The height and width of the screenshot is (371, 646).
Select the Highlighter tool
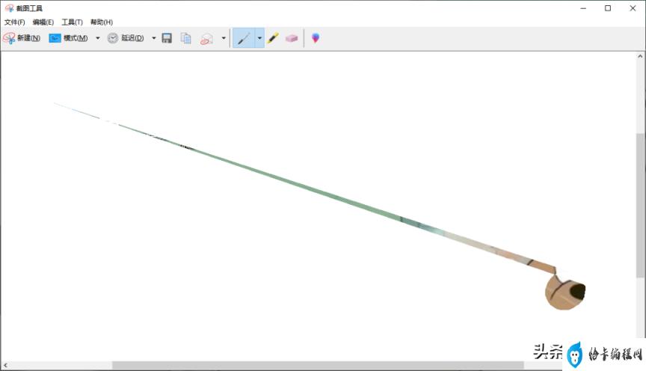[273, 38]
